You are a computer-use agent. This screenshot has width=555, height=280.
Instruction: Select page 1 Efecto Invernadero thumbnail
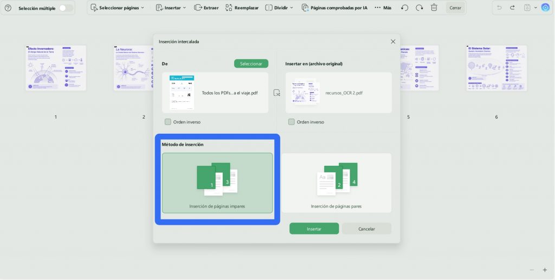[56, 68]
